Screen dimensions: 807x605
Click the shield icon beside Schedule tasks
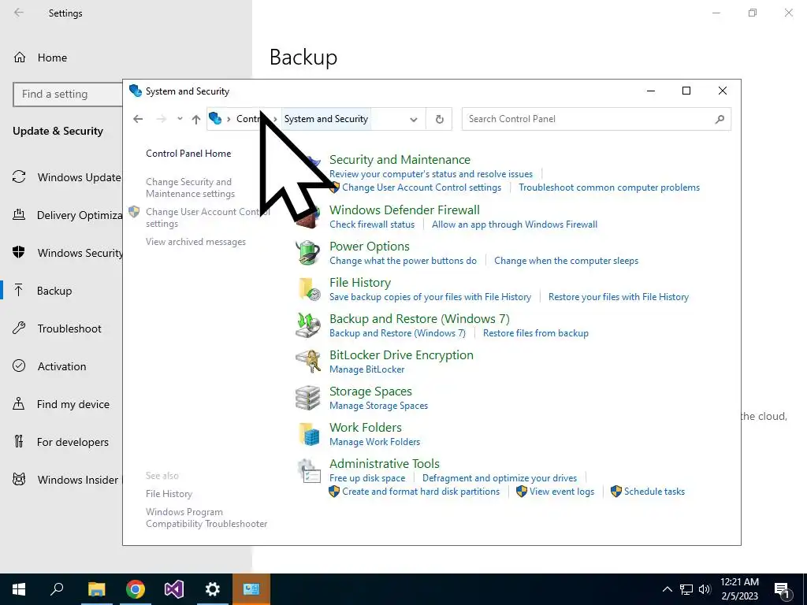point(616,492)
